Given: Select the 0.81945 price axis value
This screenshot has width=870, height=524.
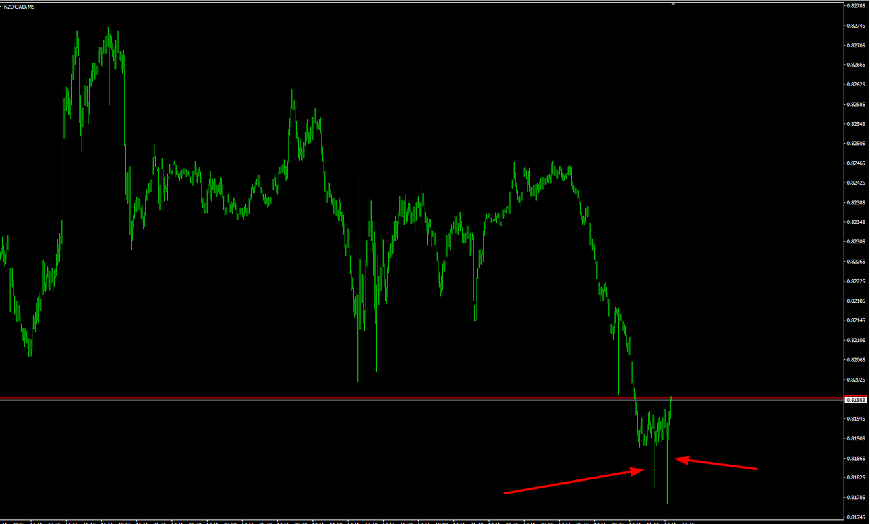Looking at the screenshot, I should pyautogui.click(x=856, y=419).
